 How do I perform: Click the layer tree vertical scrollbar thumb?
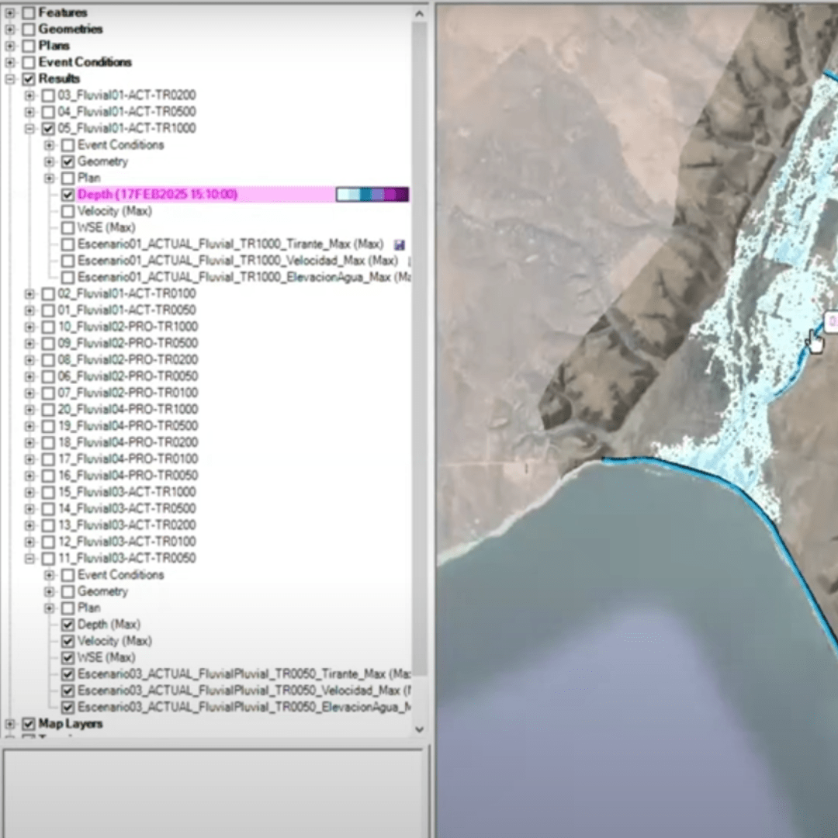click(419, 349)
